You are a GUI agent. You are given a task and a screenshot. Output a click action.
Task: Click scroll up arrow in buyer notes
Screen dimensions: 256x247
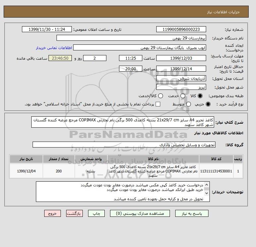tap(206, 185)
